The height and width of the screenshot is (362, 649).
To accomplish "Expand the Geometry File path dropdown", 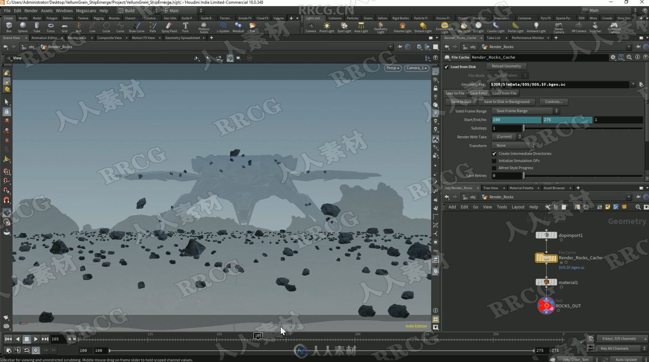I will coord(633,84).
